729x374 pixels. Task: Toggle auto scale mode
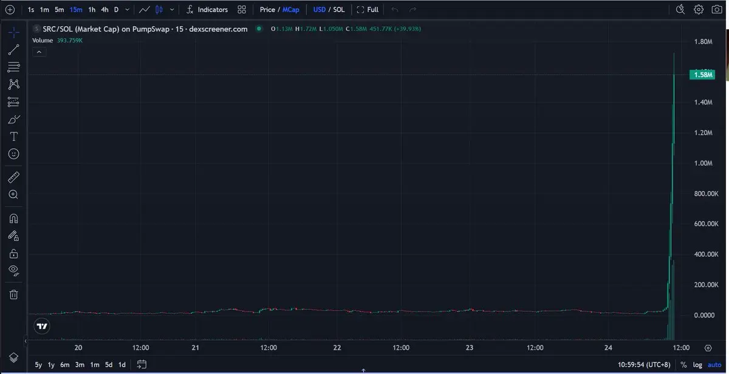[x=713, y=365]
